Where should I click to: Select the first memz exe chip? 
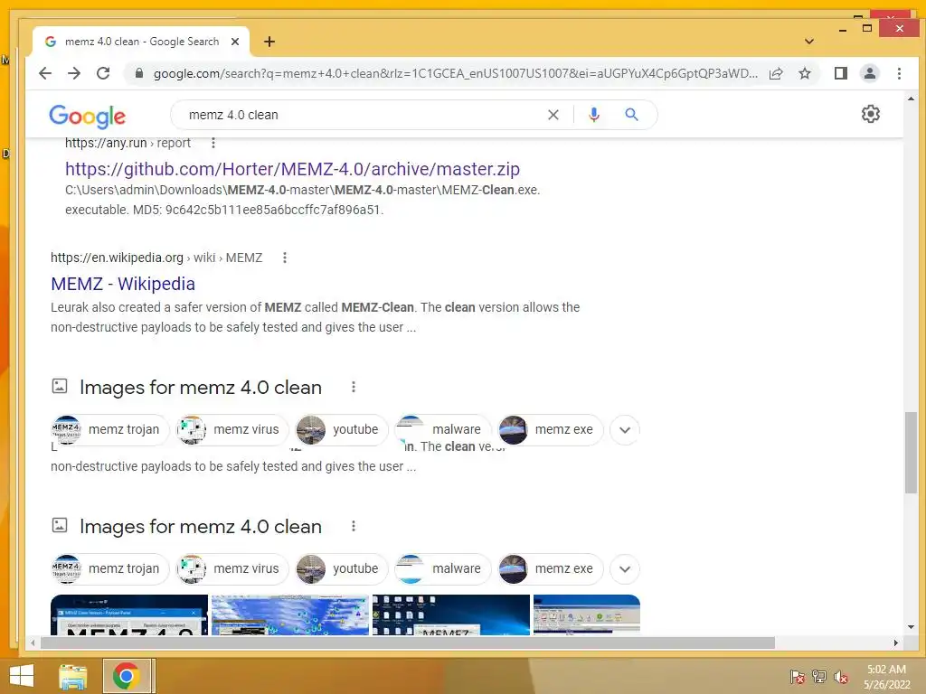click(x=551, y=429)
